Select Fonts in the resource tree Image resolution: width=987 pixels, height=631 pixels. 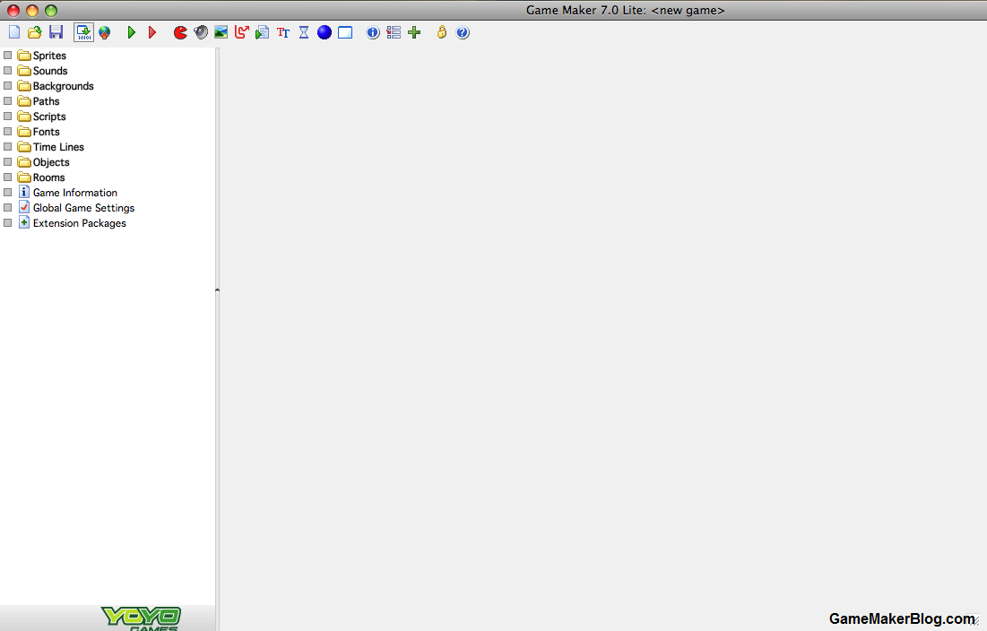coord(46,132)
